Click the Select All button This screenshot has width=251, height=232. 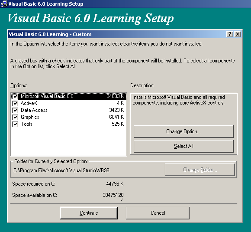[183, 146]
